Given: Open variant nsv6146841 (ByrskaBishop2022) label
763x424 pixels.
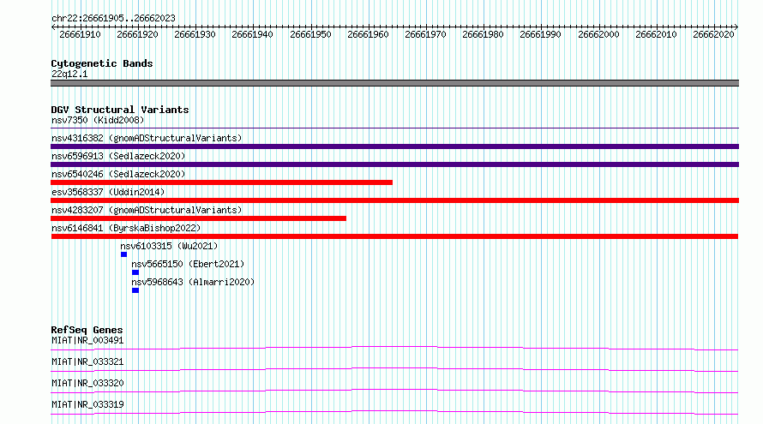Looking at the screenshot, I should pos(126,228).
